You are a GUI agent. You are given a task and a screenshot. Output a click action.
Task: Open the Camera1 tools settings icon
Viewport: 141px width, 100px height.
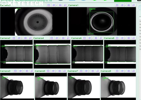click(x=134, y=5)
